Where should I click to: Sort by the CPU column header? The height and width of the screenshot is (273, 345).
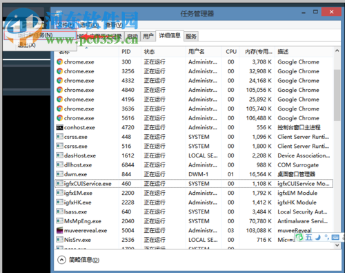[x=231, y=52]
